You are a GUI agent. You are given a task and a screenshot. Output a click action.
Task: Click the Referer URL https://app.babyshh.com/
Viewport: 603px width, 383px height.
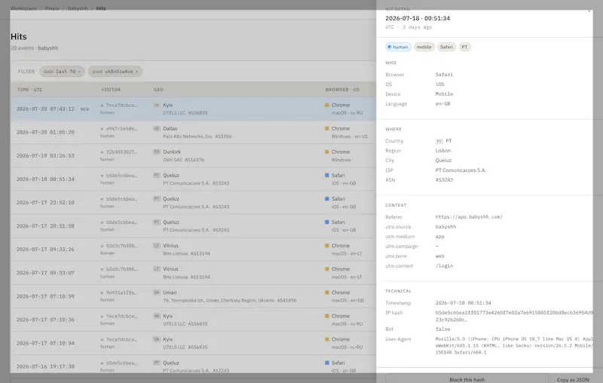tap(469, 217)
